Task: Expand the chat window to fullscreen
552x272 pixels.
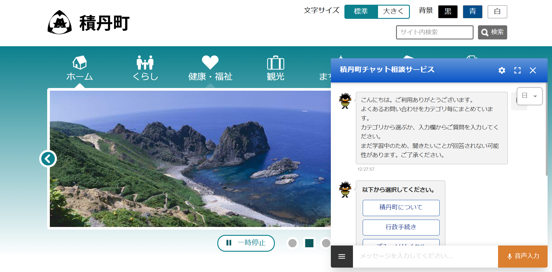Action: coord(517,70)
